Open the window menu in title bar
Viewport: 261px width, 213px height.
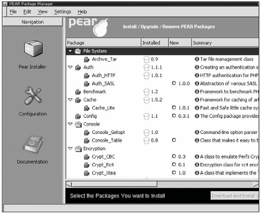(5, 4)
